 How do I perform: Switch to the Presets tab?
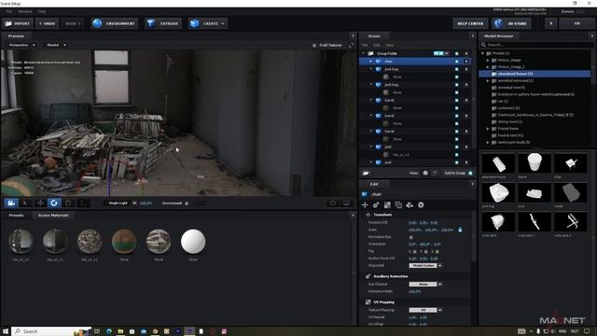[16, 216]
